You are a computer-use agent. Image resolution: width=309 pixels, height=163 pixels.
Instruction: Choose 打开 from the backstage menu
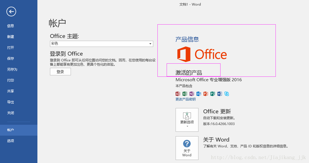coord(18,47)
